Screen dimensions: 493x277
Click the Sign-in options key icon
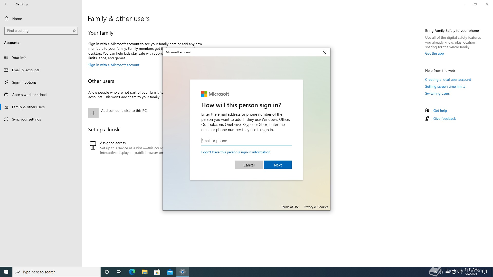(x=6, y=82)
